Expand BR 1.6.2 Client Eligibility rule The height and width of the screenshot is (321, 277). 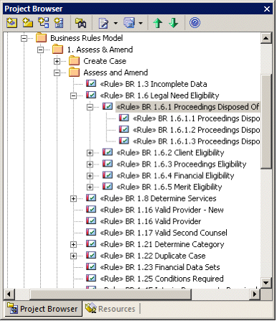point(90,153)
